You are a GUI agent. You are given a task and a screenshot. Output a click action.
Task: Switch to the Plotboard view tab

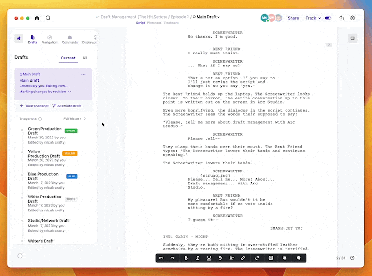pos(154,23)
